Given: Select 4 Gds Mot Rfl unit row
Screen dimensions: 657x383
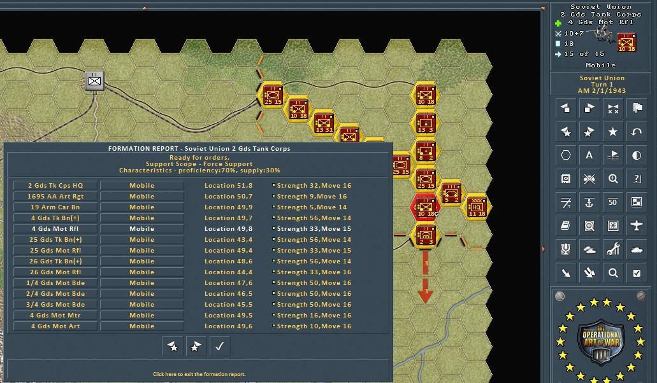Looking at the screenshot, I should coord(55,229).
